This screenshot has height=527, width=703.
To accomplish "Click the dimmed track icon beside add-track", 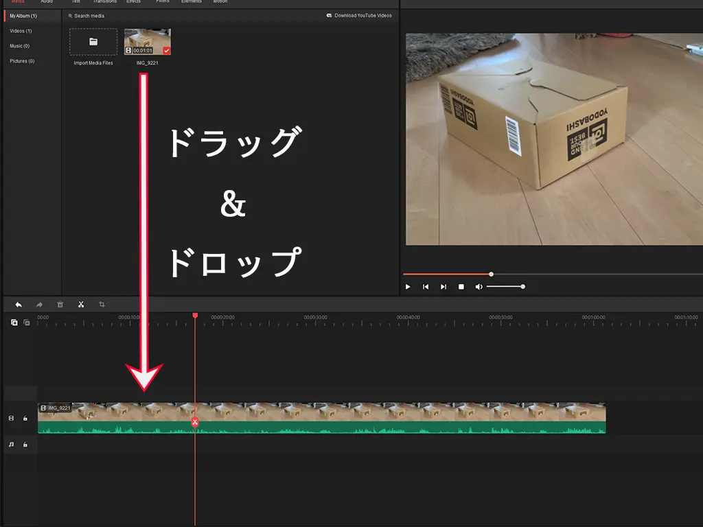I will pos(27,323).
